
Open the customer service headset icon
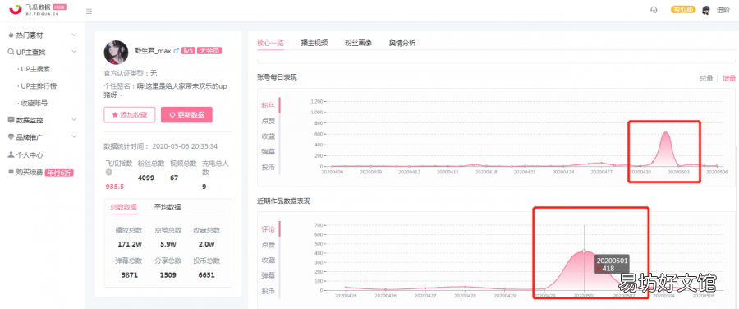654,10
